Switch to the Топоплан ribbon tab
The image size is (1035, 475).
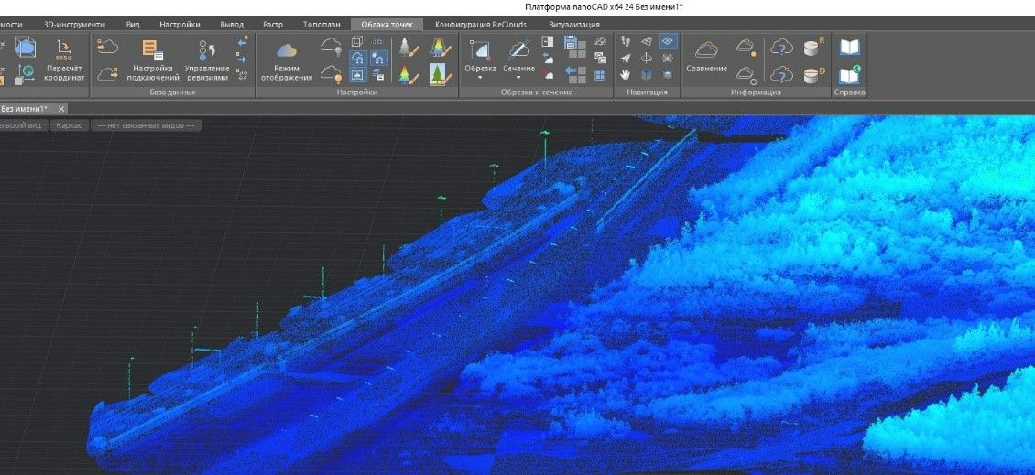point(321,25)
